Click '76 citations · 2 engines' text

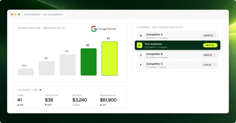point(157,57)
